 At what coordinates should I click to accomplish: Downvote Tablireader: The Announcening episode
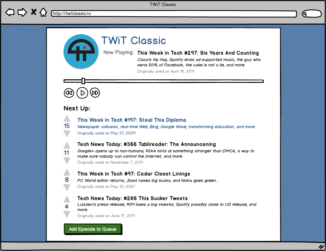tap(67, 160)
